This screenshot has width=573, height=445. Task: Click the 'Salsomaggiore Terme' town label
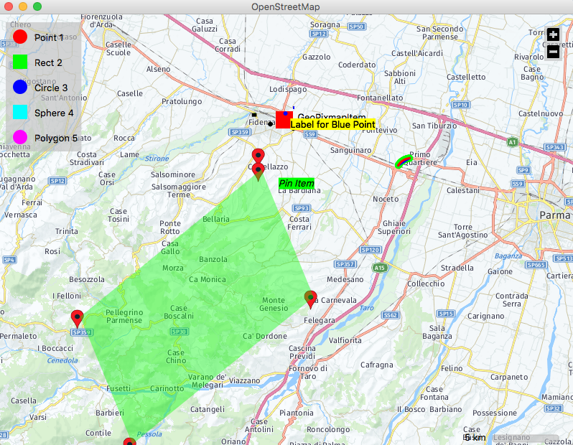point(179,190)
